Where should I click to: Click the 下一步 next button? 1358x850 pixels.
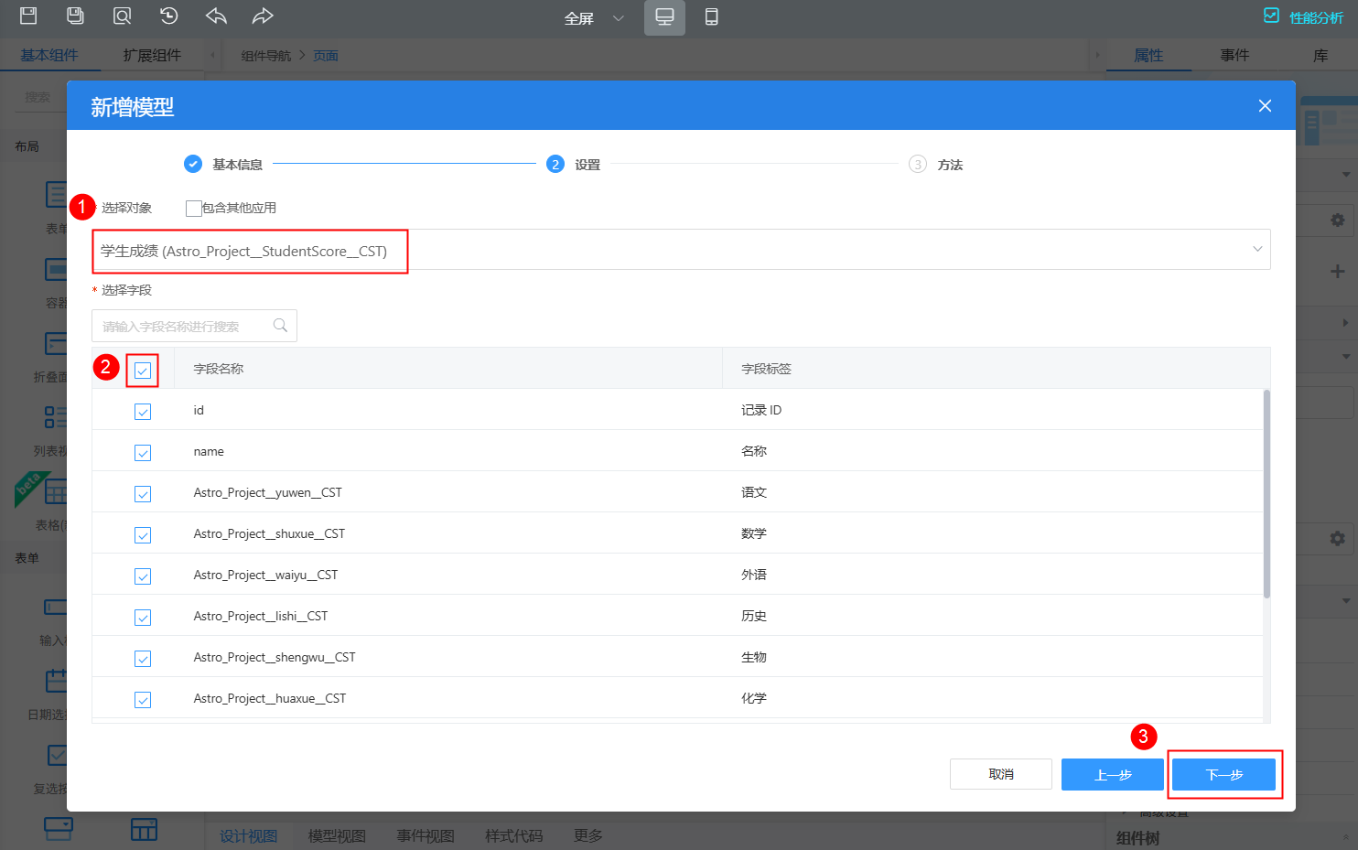click(1224, 774)
